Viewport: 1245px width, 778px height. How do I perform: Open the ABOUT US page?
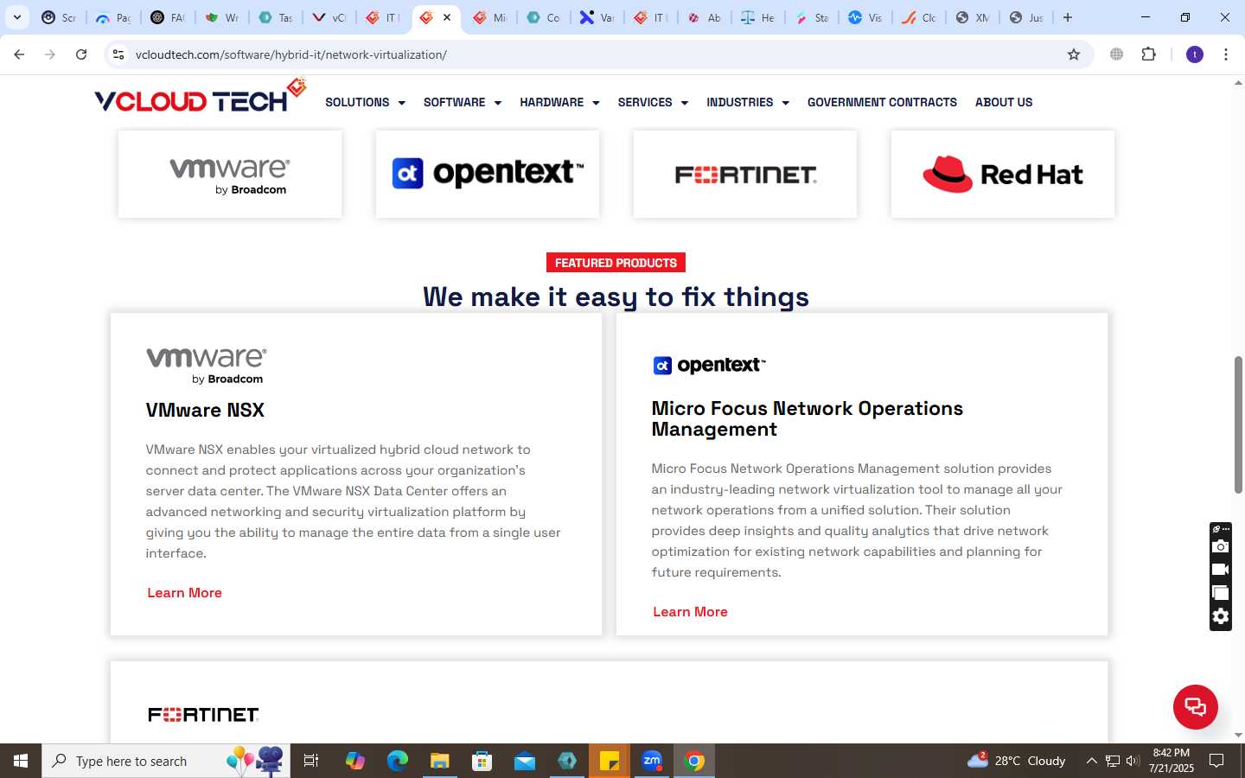tap(1004, 102)
